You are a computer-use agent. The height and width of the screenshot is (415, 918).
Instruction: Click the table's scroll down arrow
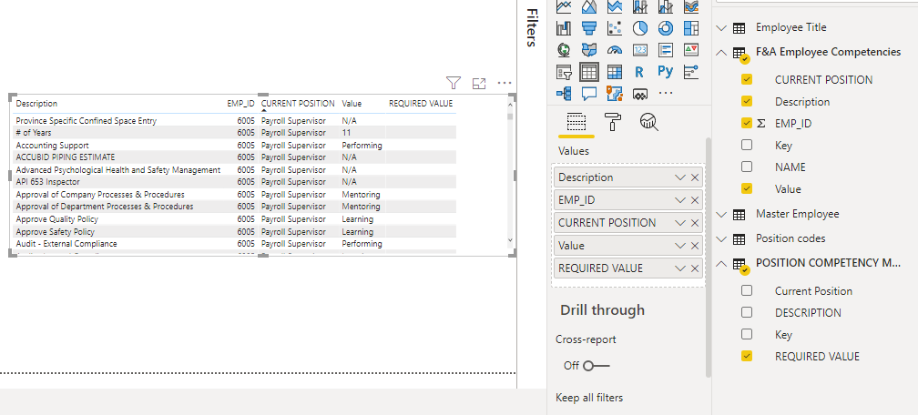coord(510,240)
